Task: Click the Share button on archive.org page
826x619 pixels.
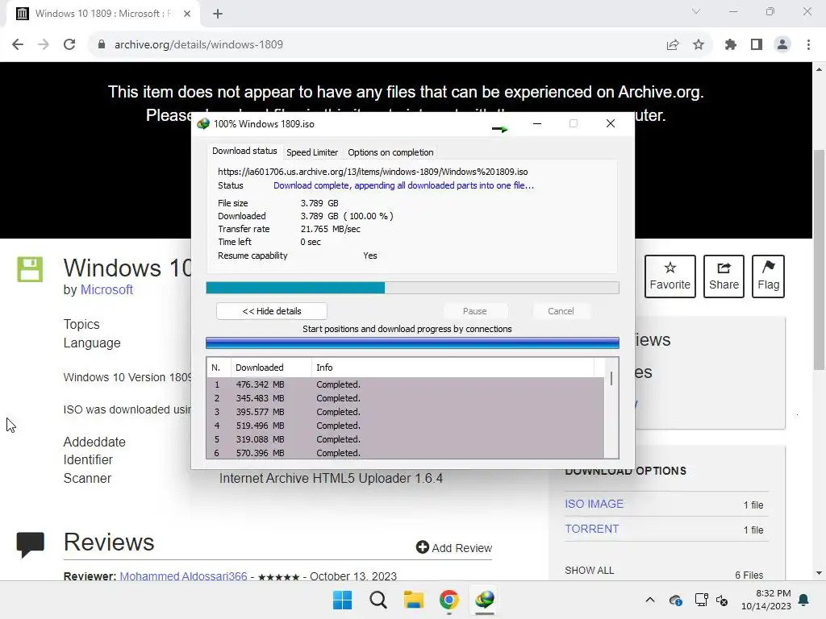Action: (x=724, y=276)
